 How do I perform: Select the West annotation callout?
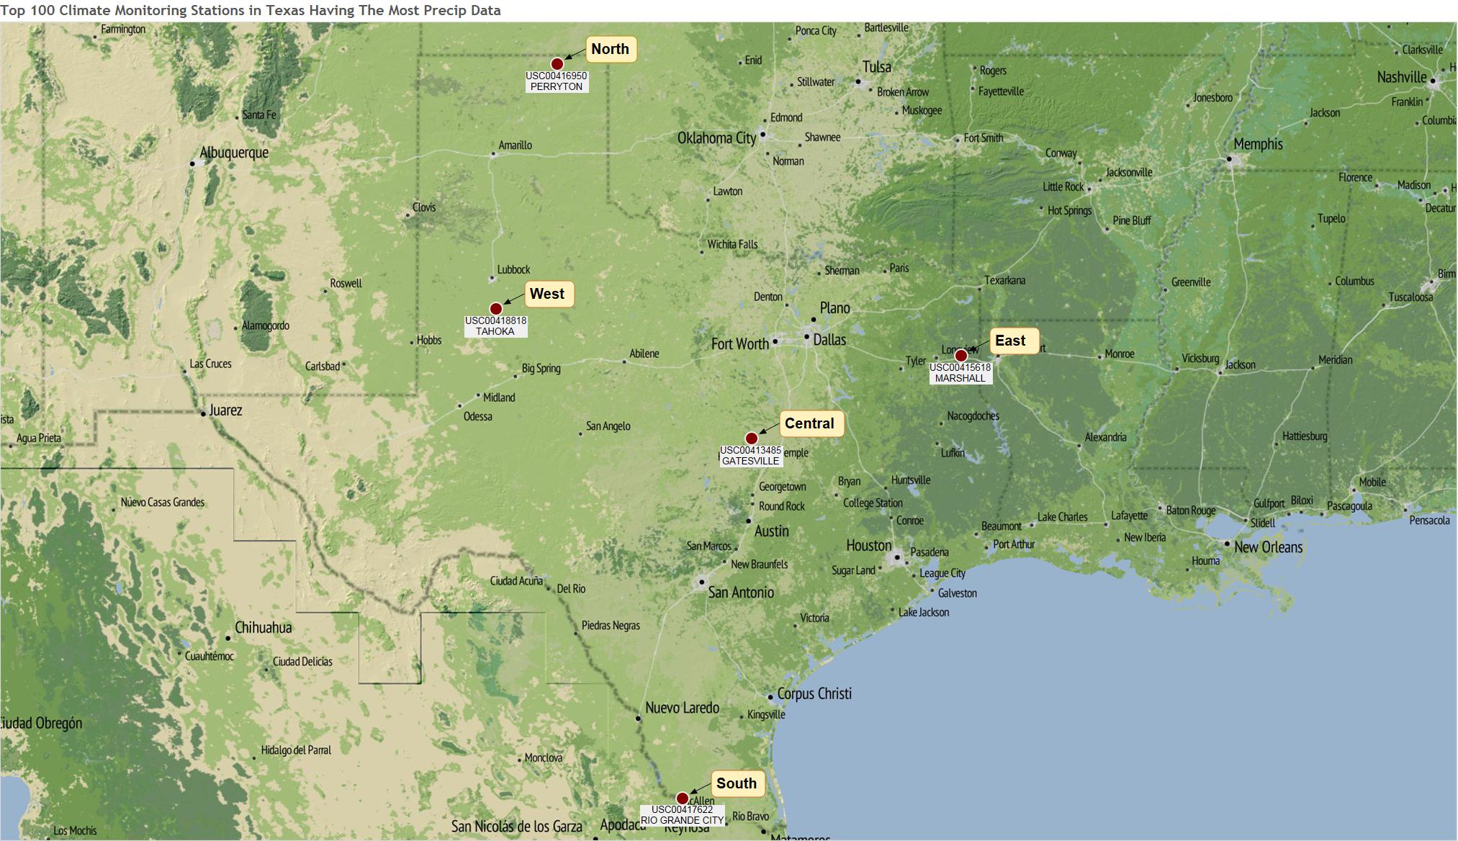(x=548, y=294)
